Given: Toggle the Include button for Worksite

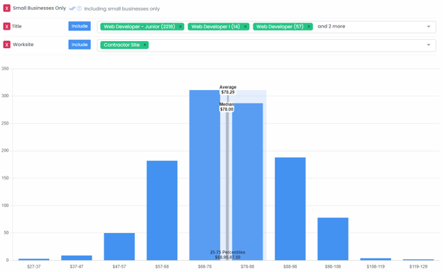Looking at the screenshot, I should point(80,45).
